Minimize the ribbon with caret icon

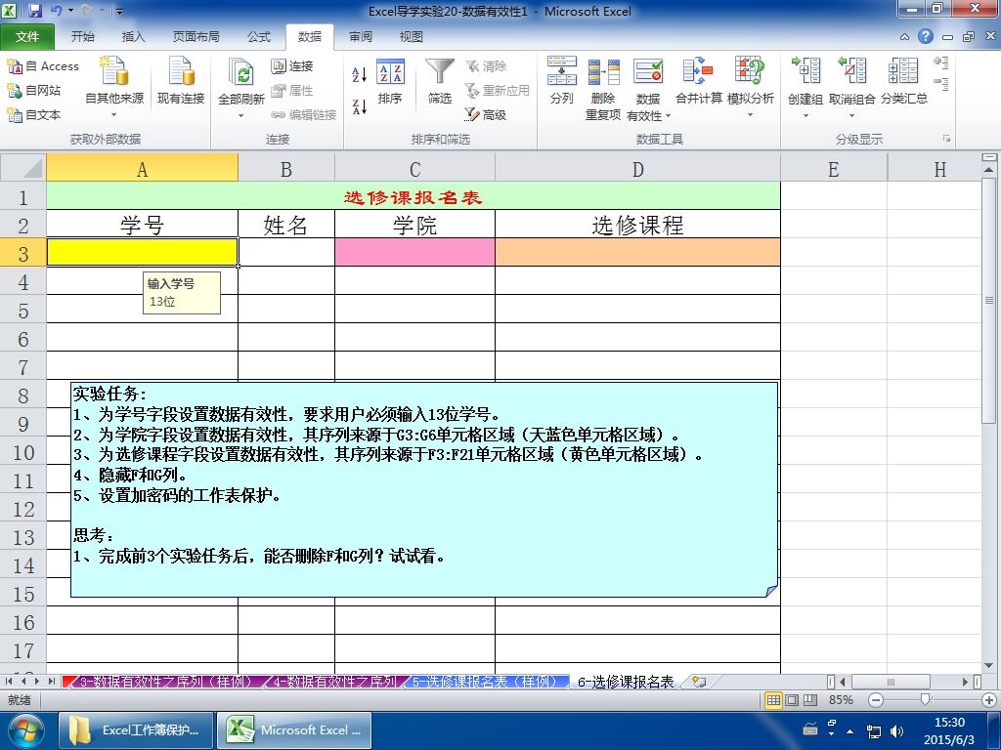(904, 37)
